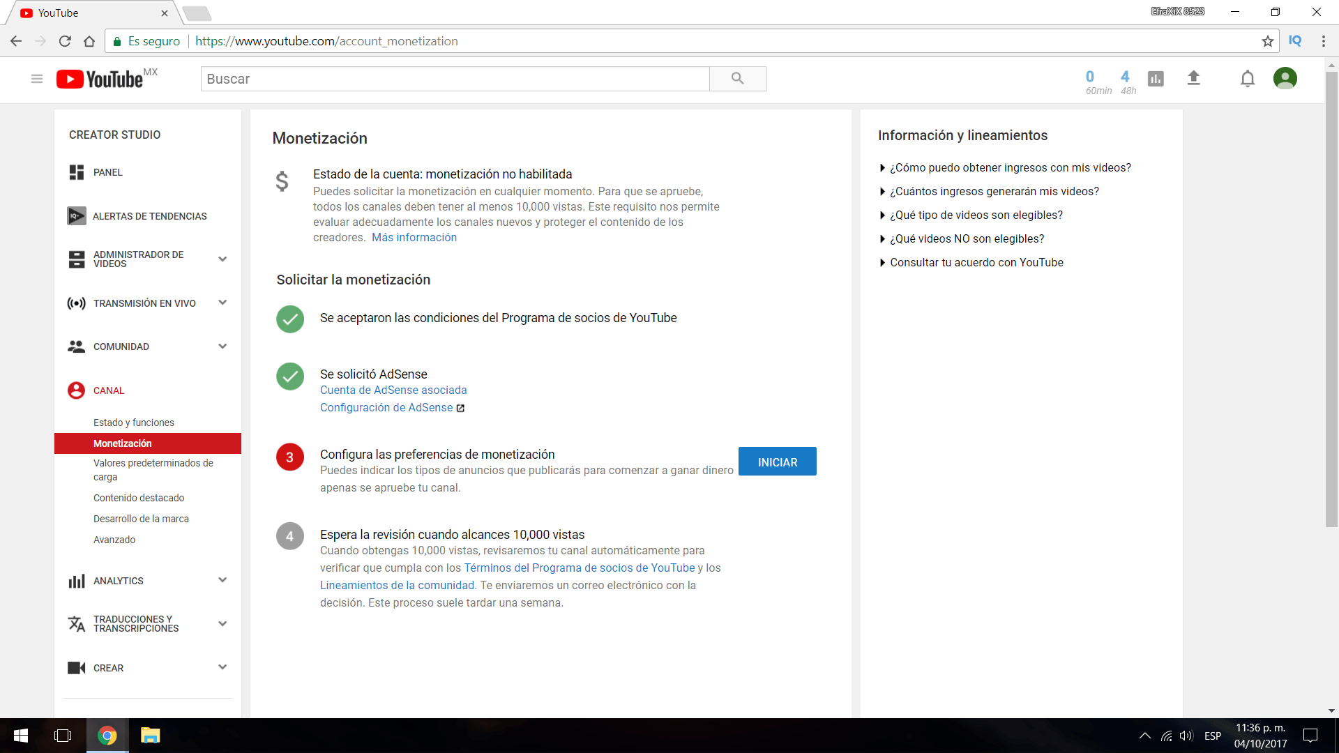Open Task View on the taskbar

63,736
